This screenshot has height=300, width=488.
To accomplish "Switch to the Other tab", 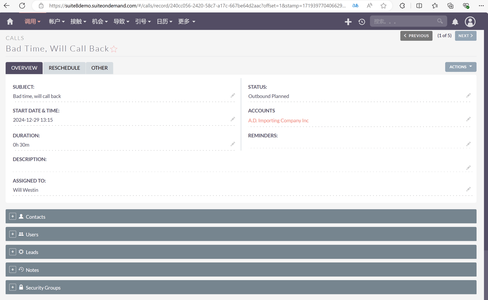I will [x=99, y=68].
